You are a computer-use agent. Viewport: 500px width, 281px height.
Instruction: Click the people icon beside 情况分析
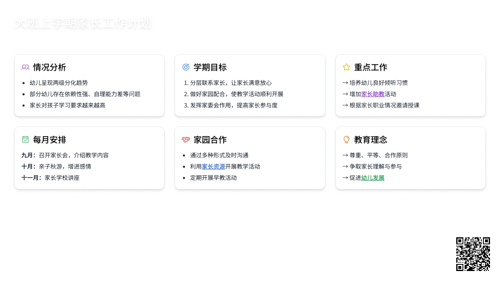point(25,67)
